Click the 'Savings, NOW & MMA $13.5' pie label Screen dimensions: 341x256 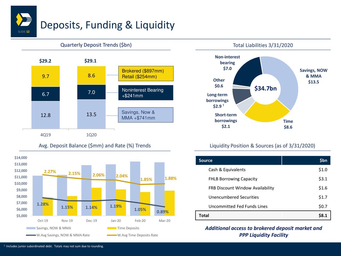[314, 76]
